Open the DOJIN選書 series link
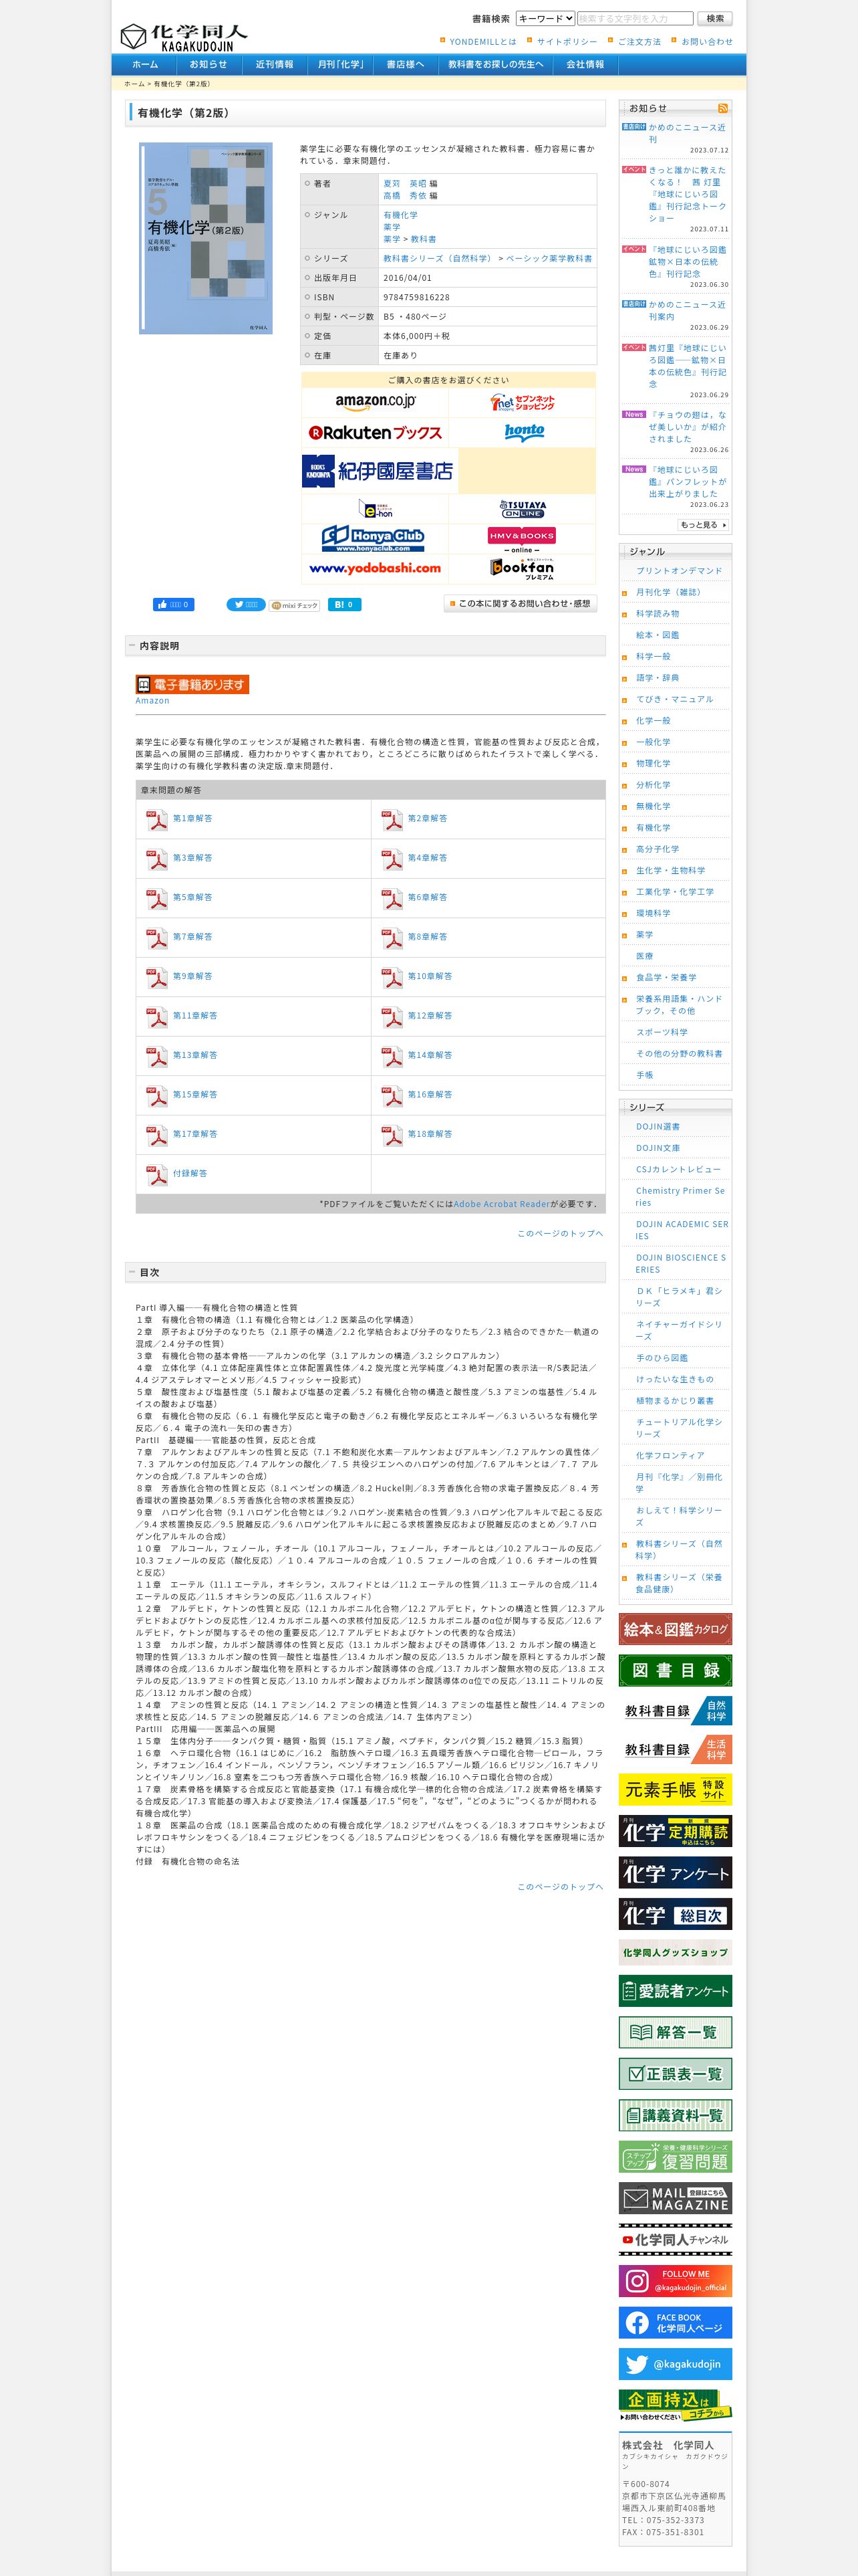The width and height of the screenshot is (858, 2576). 658,1127
